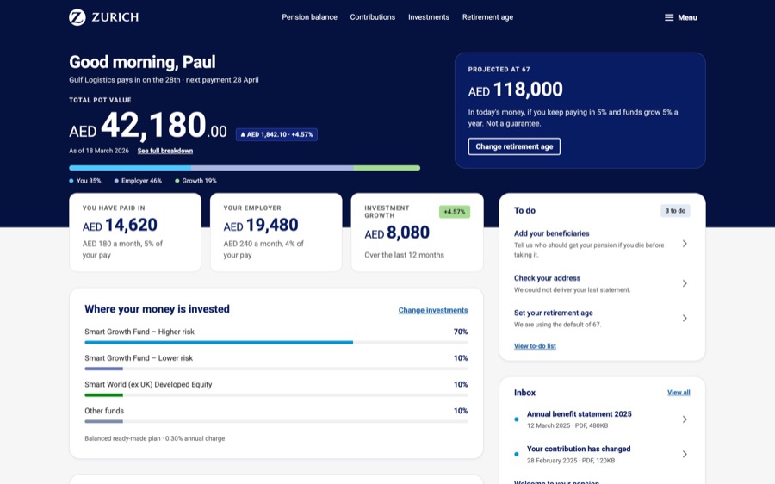This screenshot has width=775, height=484.
Task: Click unread dot beside Annual benefit statement
Action: tap(517, 419)
